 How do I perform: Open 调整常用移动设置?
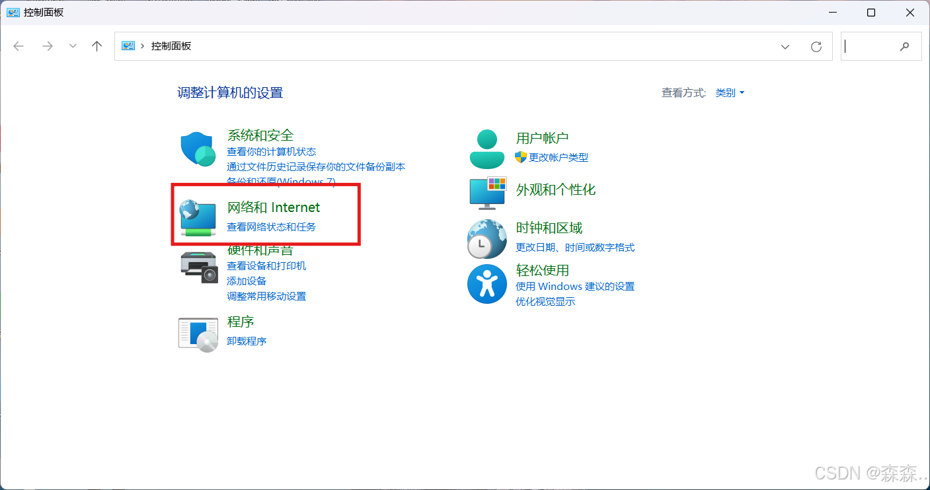(266, 297)
